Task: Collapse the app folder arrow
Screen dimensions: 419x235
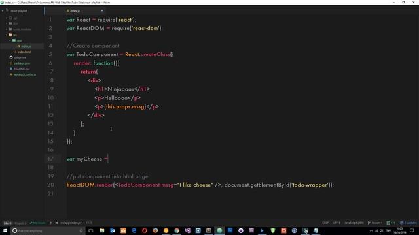Action: [x=10, y=40]
